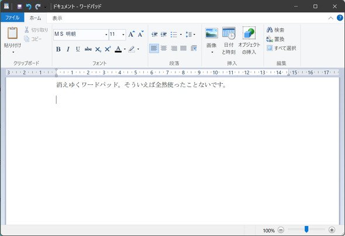Open the highlight color dropdown arrow
Screen dimensions: 345x236
click(x=138, y=49)
